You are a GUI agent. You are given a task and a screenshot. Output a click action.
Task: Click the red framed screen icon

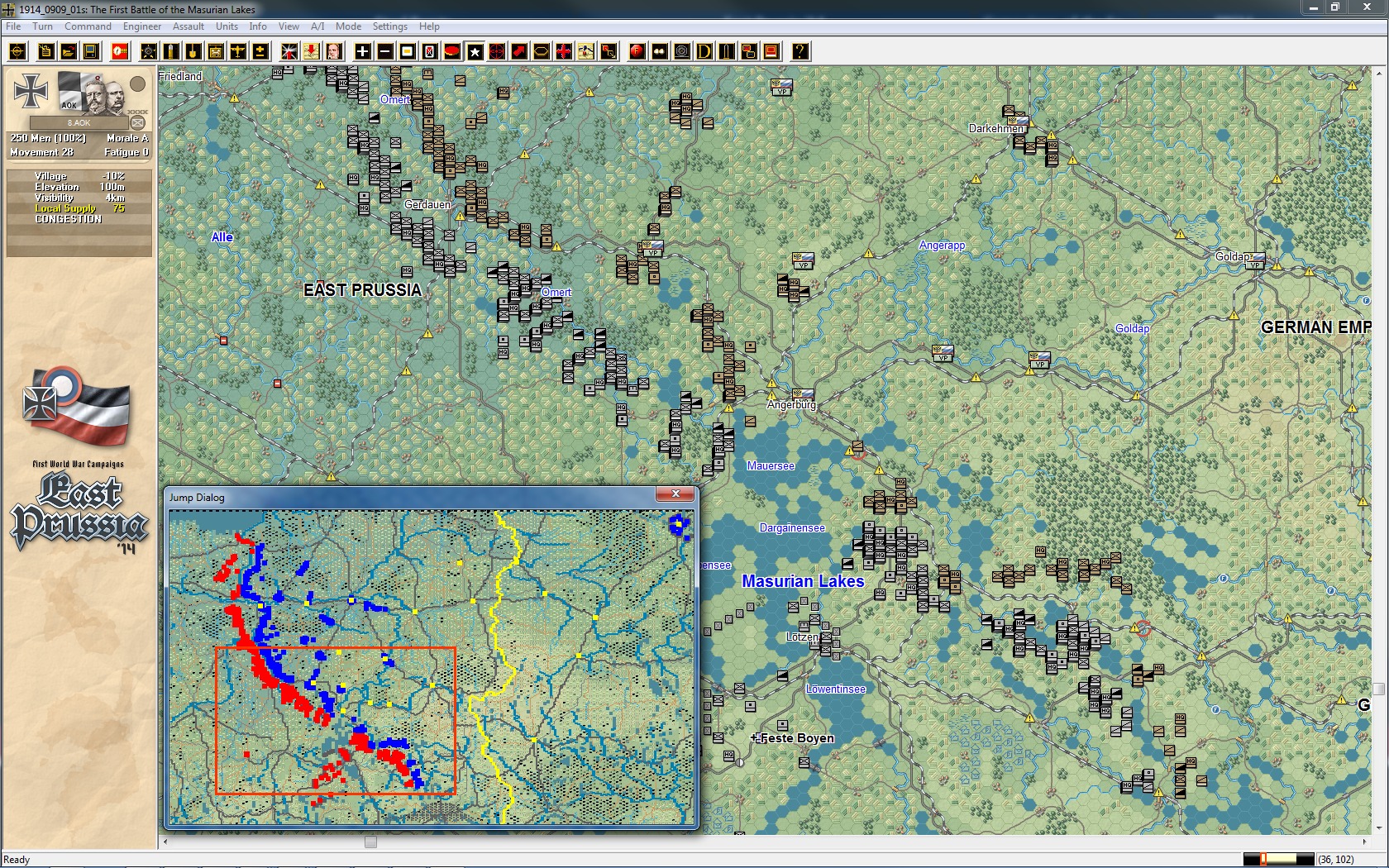click(x=771, y=51)
